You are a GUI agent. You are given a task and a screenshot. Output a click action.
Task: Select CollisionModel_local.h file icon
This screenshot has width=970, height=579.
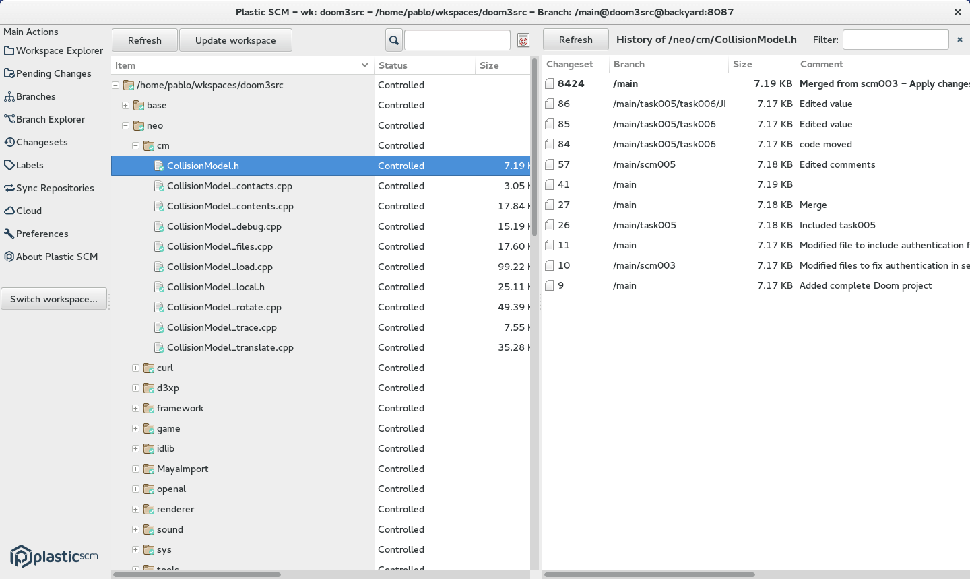click(x=159, y=287)
